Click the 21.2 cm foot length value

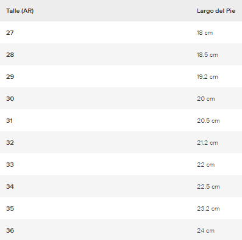(x=207, y=143)
